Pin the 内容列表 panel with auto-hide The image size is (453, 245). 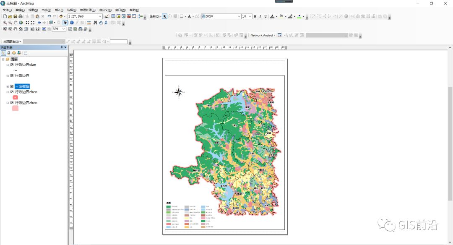coord(62,47)
